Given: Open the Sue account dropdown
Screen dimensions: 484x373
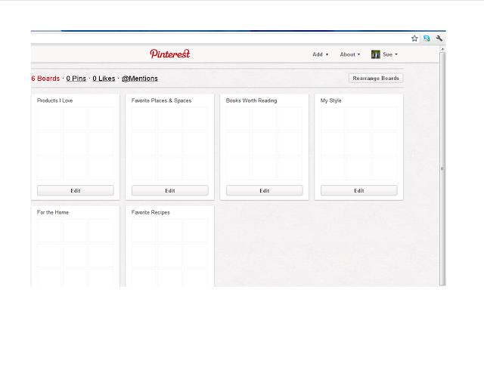Looking at the screenshot, I should tap(390, 54).
